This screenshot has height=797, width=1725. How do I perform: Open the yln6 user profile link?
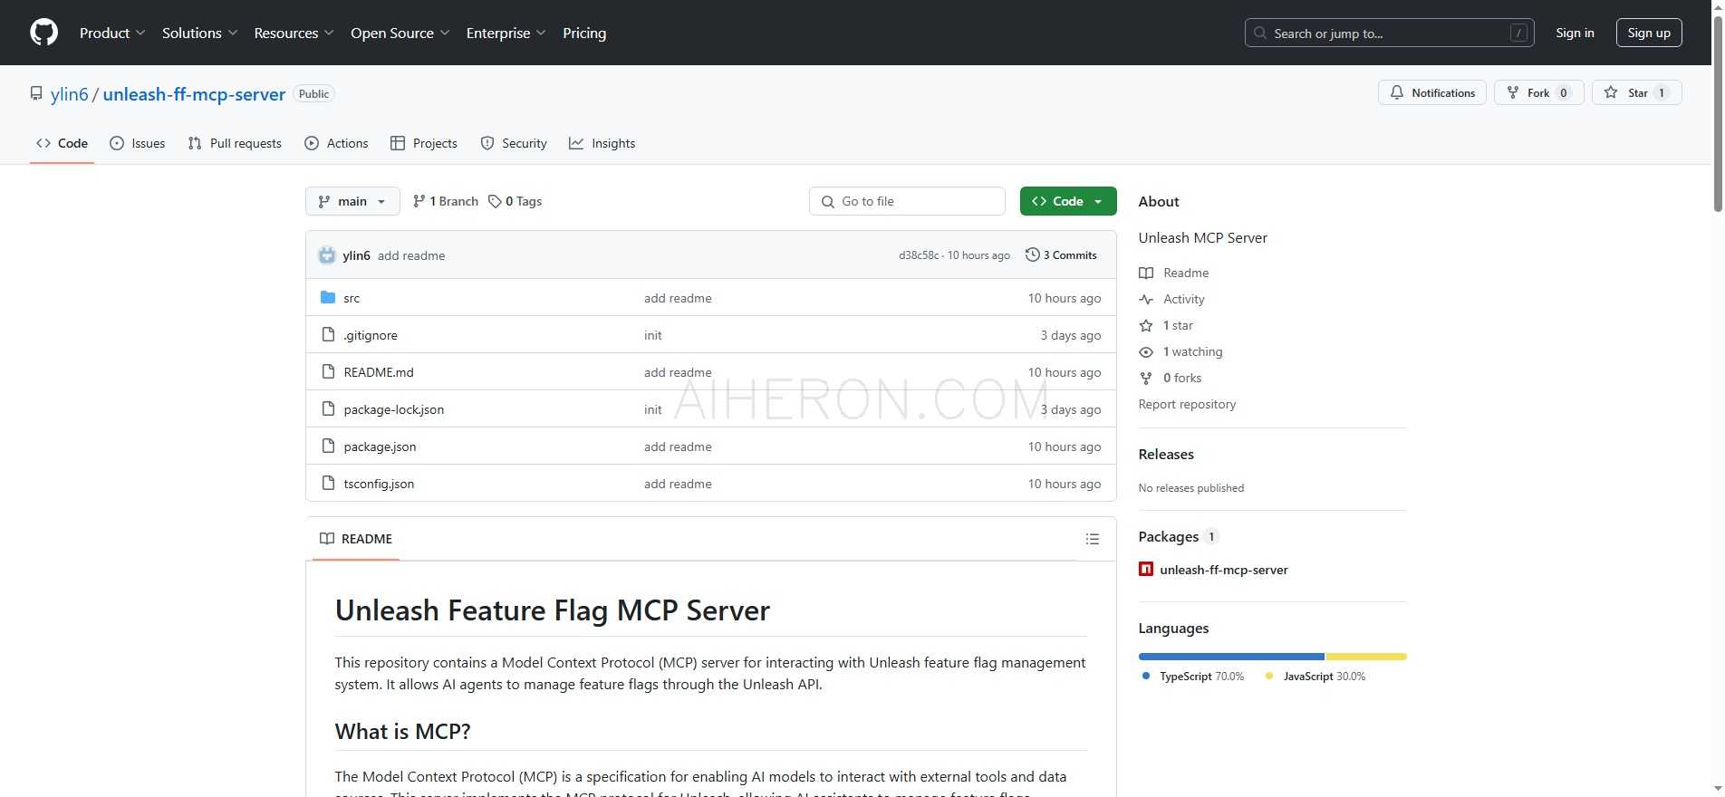tap(70, 94)
